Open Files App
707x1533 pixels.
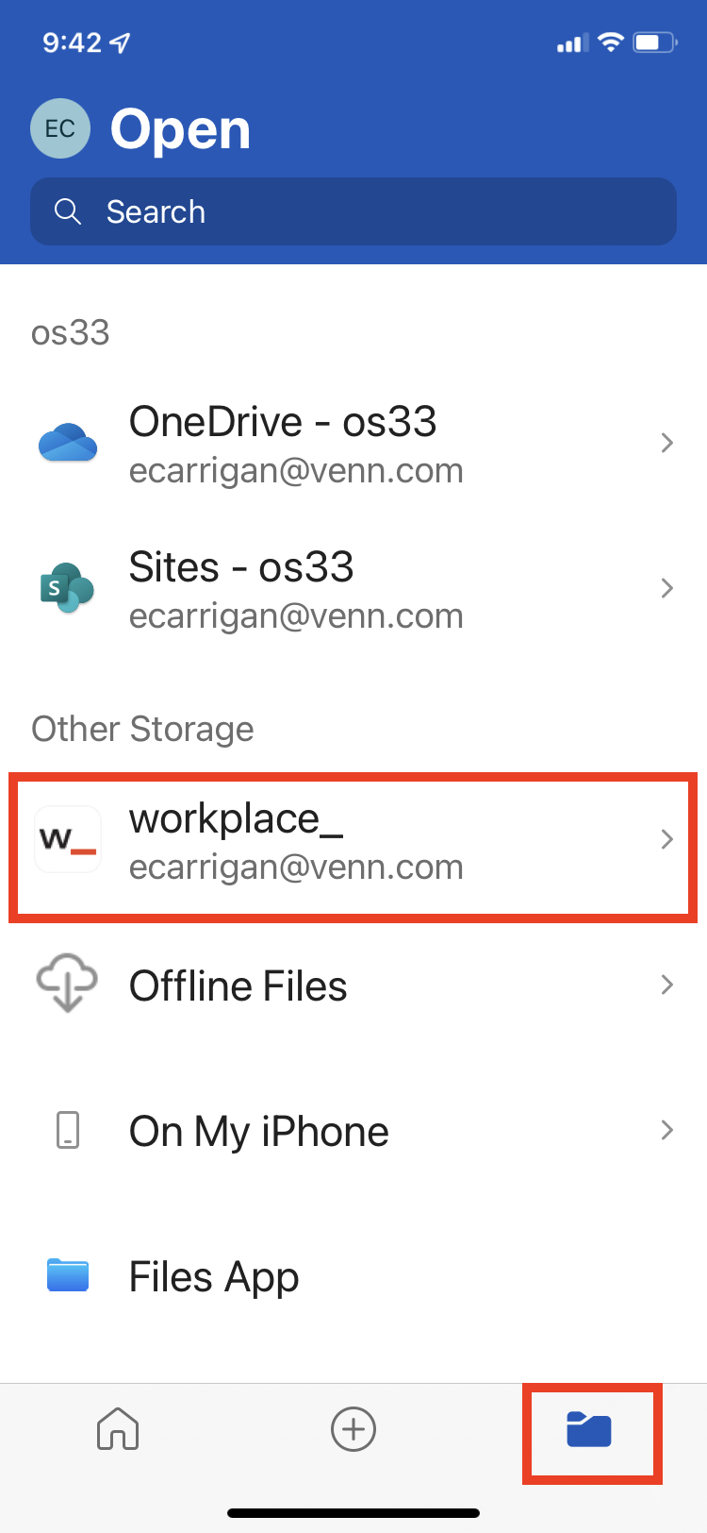point(353,1276)
